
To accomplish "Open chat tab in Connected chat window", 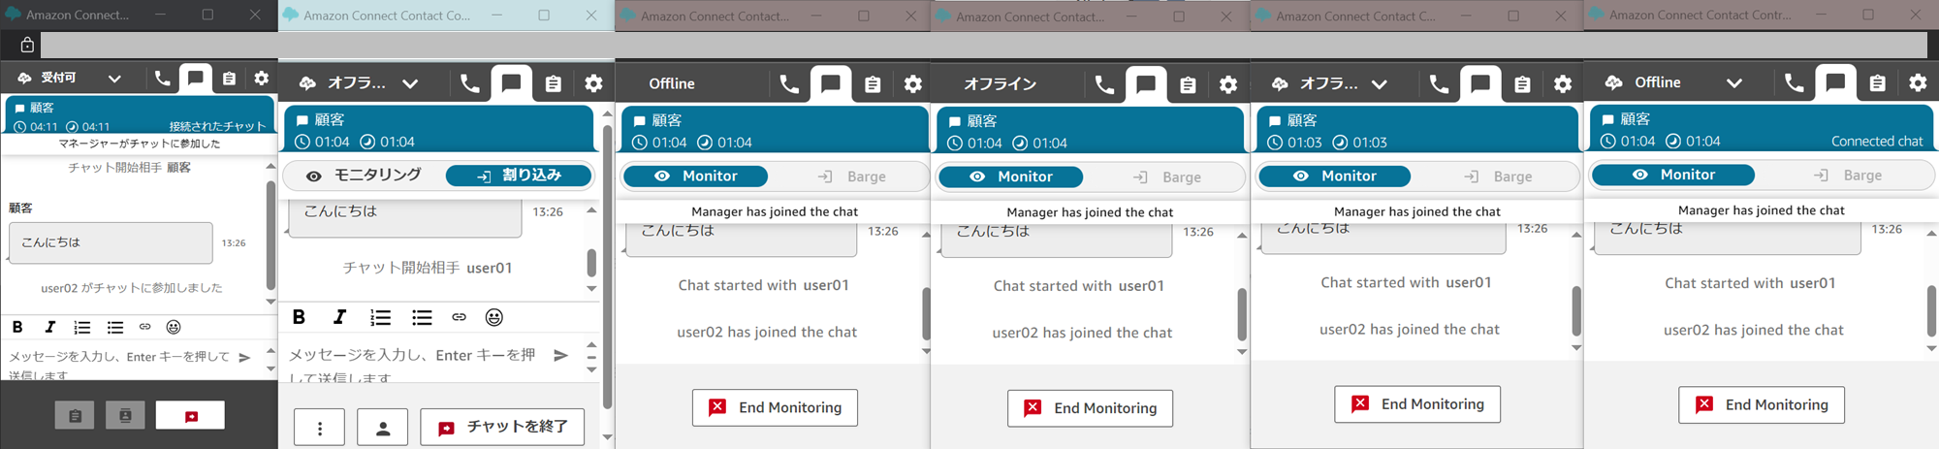I will 1835,81.
